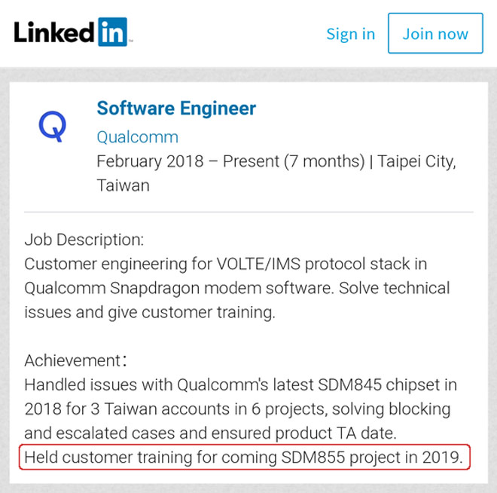This screenshot has width=497, height=493.
Task: Click the blue "in" box of the LinkedIn logo
Action: pos(112,32)
